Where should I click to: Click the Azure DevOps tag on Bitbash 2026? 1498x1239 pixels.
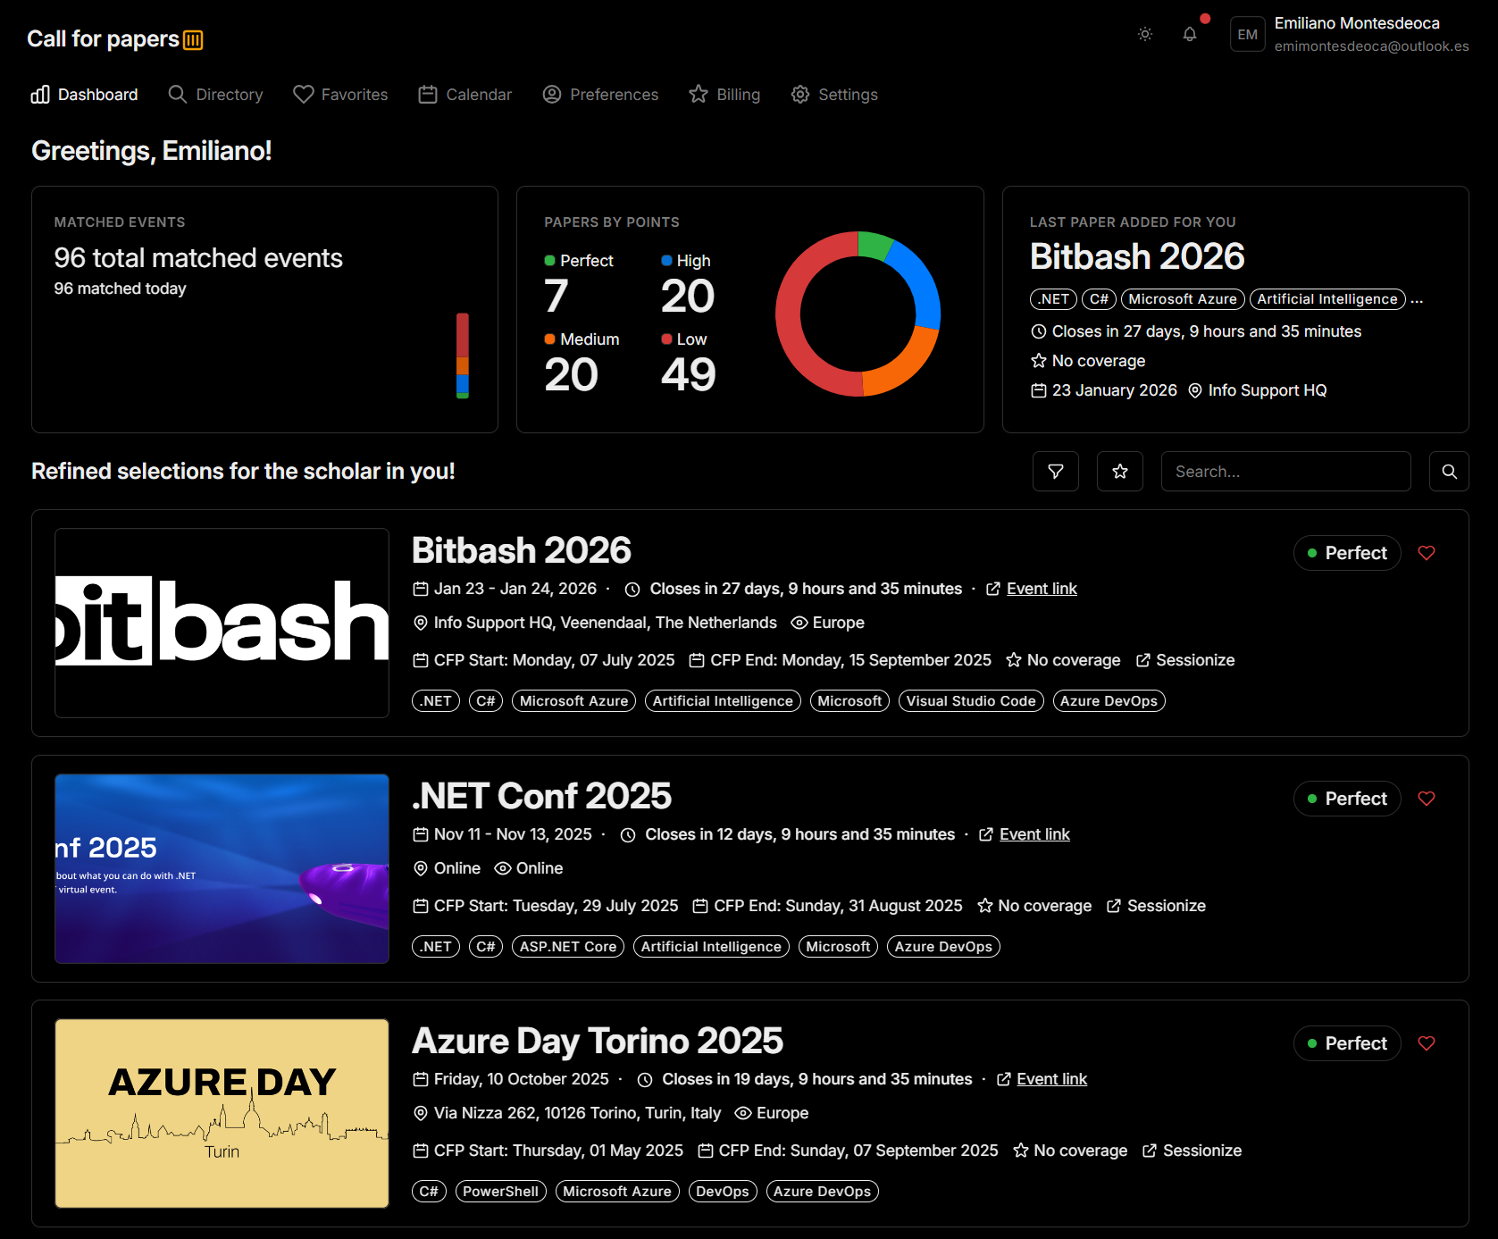(1109, 701)
